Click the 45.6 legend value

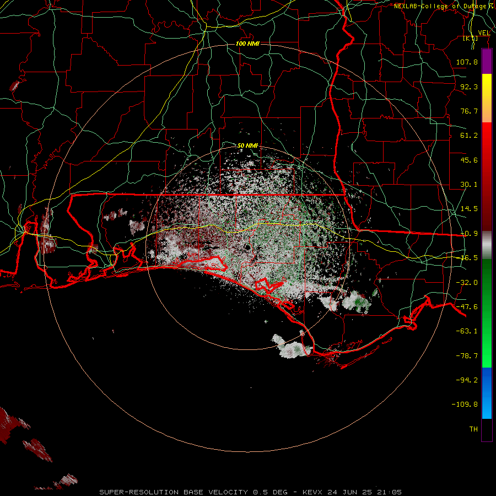coord(469,160)
